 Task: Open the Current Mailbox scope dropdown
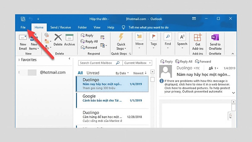[x=137, y=63]
